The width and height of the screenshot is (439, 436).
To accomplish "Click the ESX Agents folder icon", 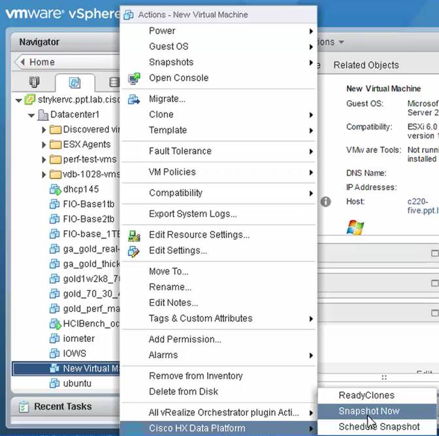I will click(x=56, y=144).
